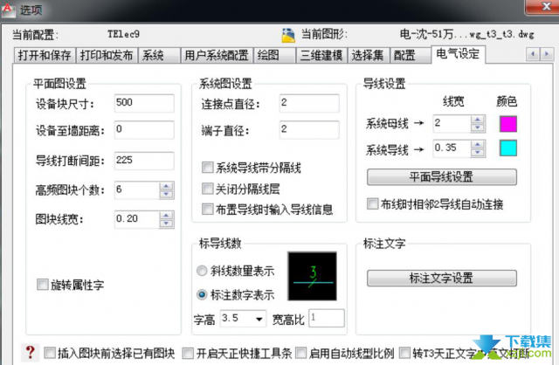Image resolution: width=559 pixels, height=365 pixels.
Task: Open the 选择集 tab
Action: pyautogui.click(x=369, y=56)
